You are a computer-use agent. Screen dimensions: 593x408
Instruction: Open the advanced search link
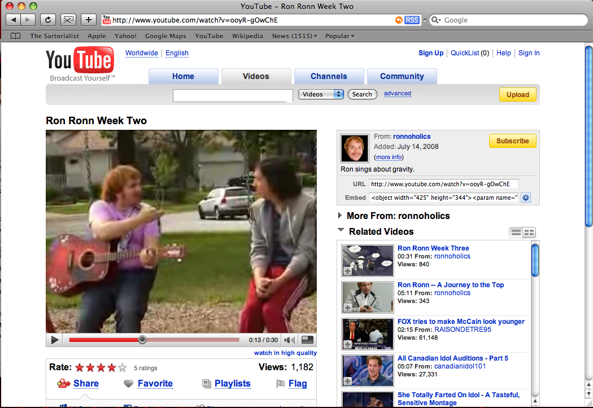click(x=398, y=94)
